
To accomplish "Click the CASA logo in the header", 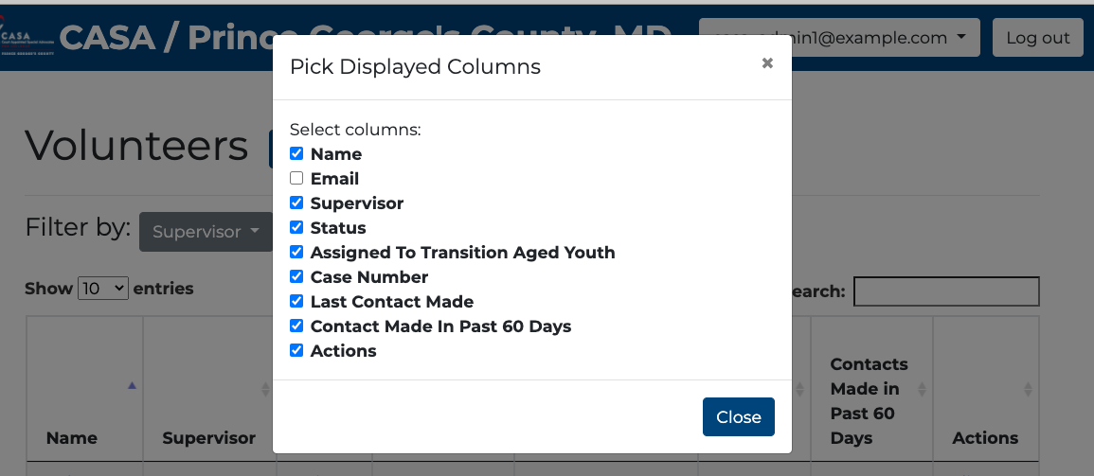I will pyautogui.click(x=27, y=38).
